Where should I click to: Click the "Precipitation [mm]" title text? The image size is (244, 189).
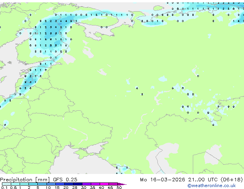pyautogui.click(x=25, y=180)
